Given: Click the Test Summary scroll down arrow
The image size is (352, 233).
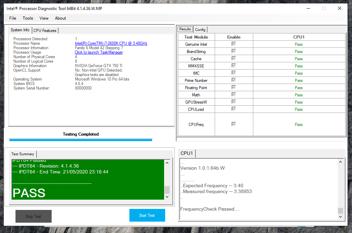Looking at the screenshot, I should tap(167, 197).
